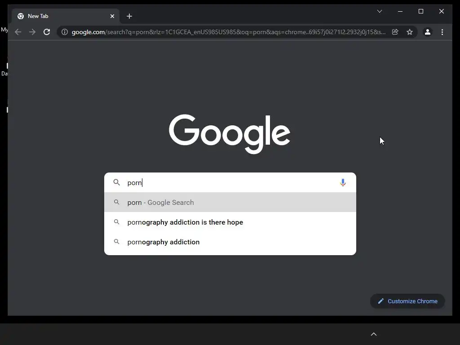460x345 pixels.
Task: Focus the Google search input field
Action: (230, 182)
